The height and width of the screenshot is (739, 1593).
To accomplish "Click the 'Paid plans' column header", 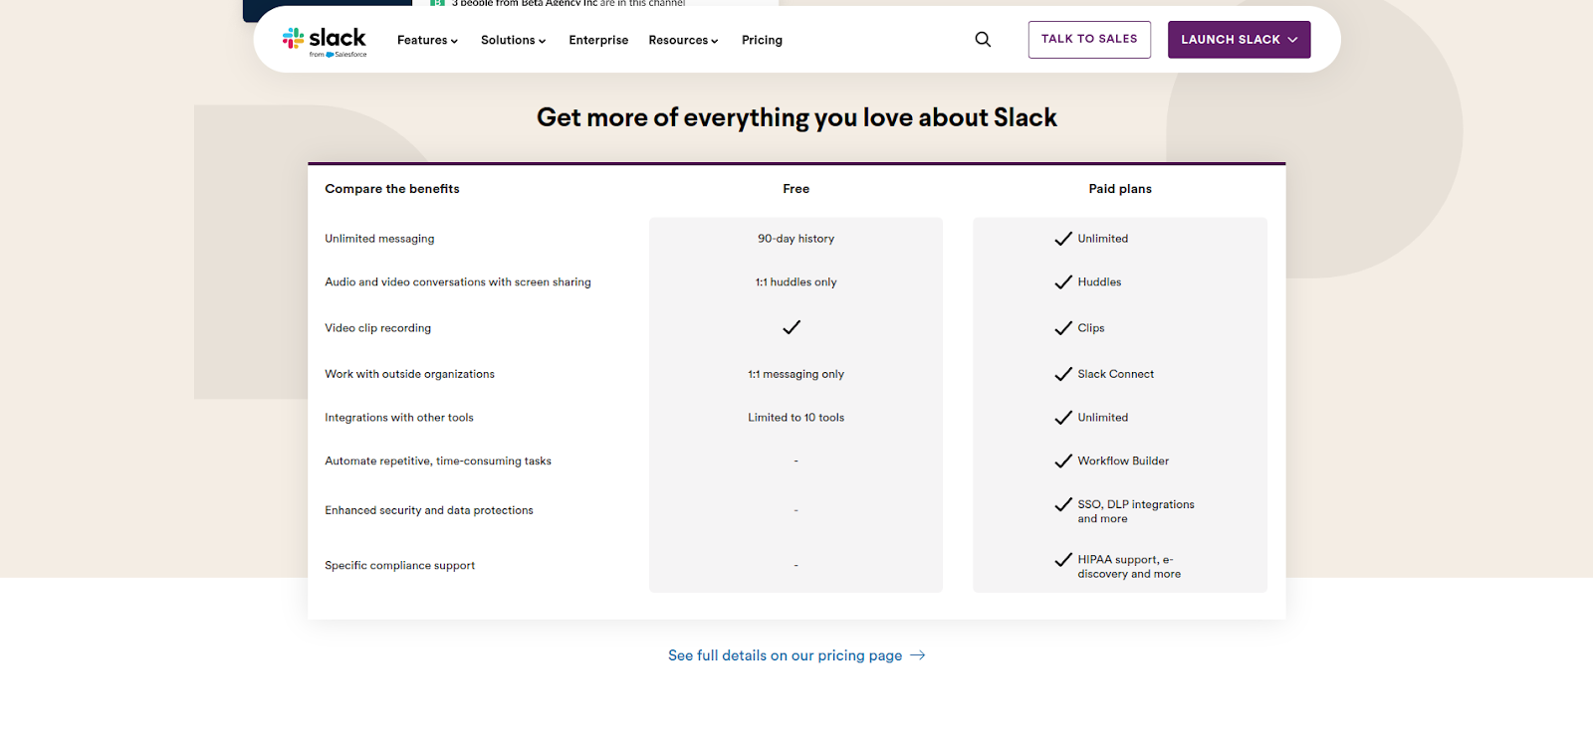I will [1120, 189].
